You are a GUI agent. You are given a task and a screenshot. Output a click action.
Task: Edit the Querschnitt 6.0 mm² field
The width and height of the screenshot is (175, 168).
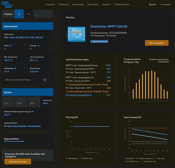pyautogui.click(x=40, y=70)
